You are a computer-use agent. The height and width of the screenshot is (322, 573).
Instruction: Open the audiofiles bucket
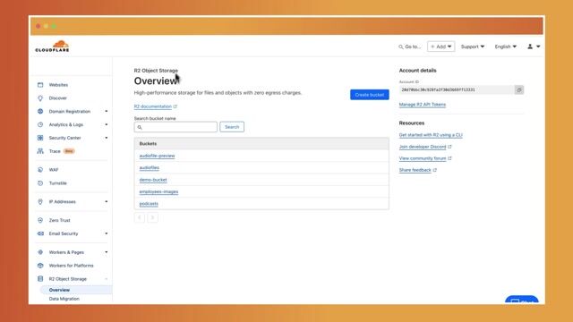click(x=150, y=167)
